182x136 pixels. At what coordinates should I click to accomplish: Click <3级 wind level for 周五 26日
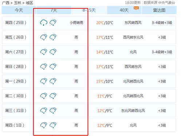pyautogui.click(x=162, y=37)
